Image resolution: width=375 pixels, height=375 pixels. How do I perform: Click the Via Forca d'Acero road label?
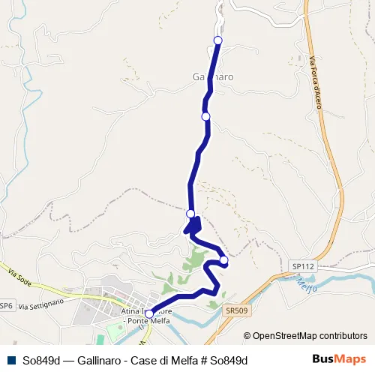coord(316,82)
